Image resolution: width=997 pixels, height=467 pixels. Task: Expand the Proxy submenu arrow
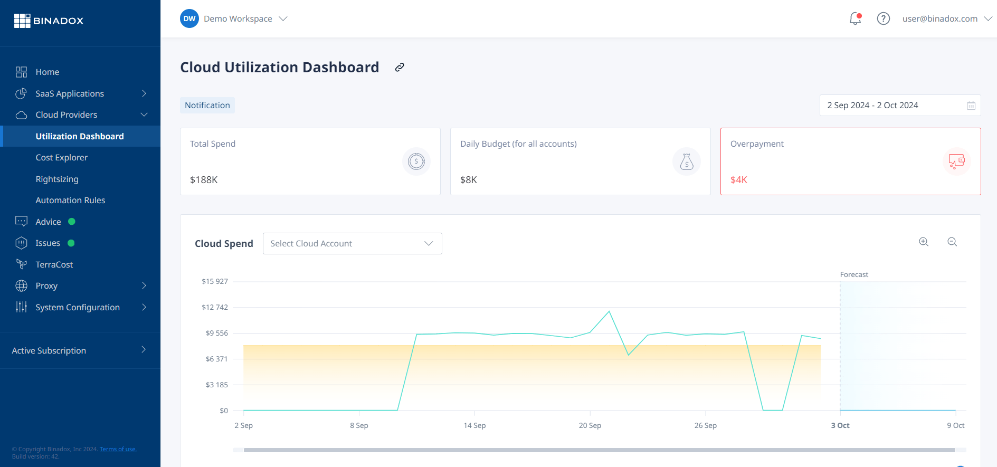pos(144,285)
